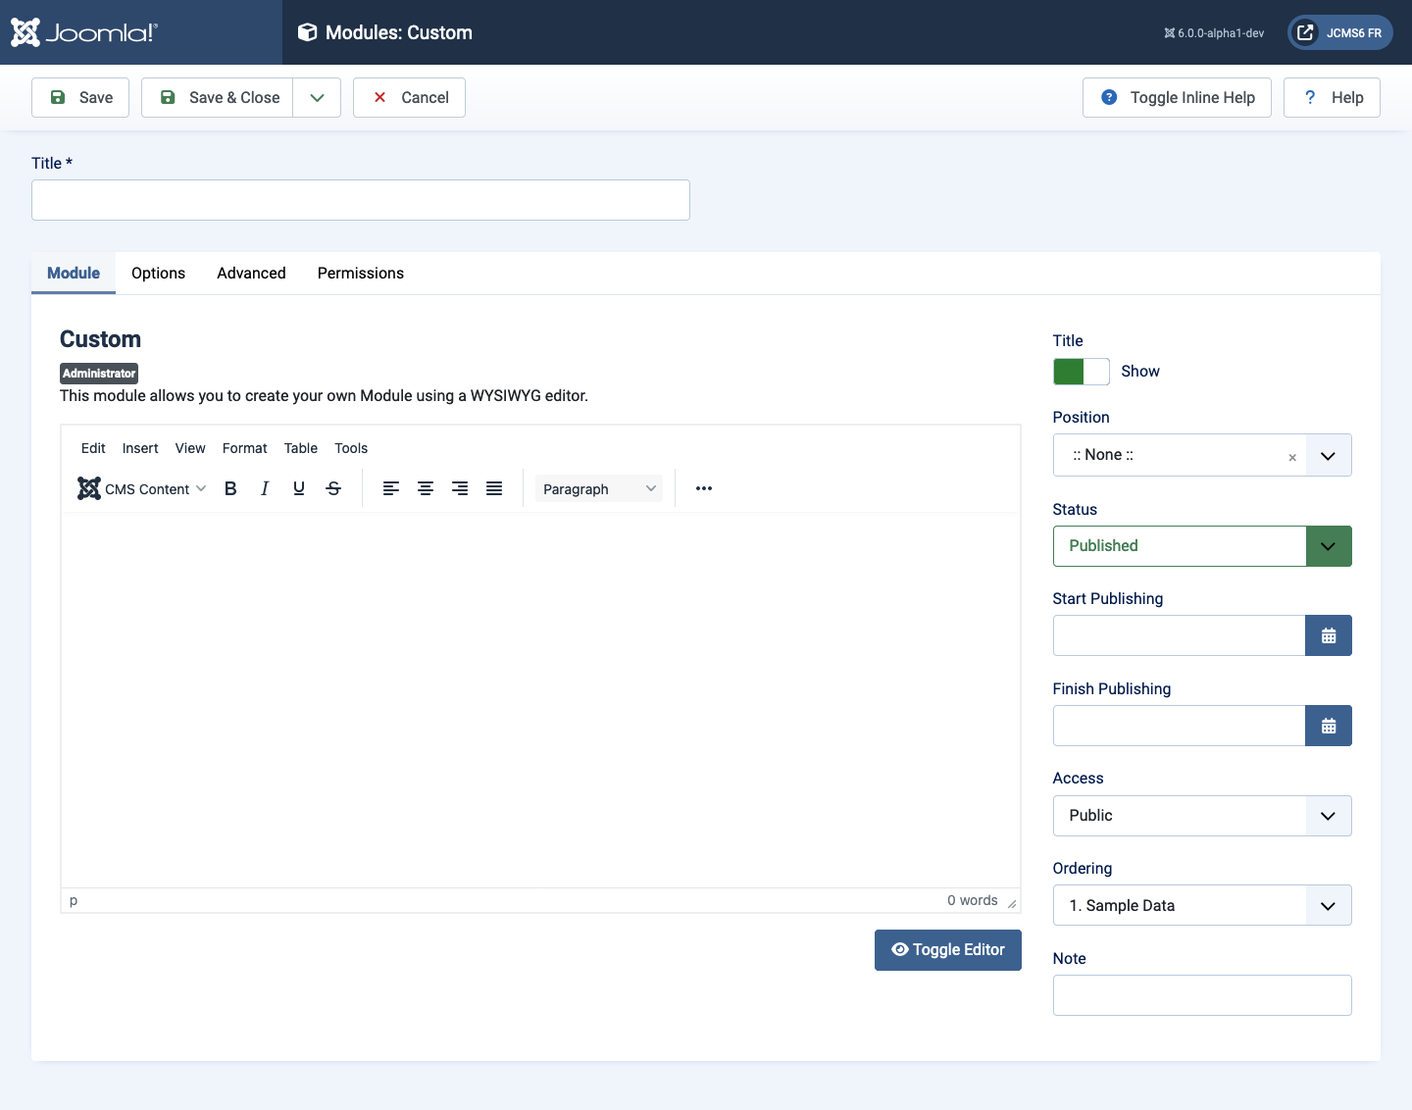Open the editor Tools menu
The width and height of the screenshot is (1412, 1110).
pos(351,448)
